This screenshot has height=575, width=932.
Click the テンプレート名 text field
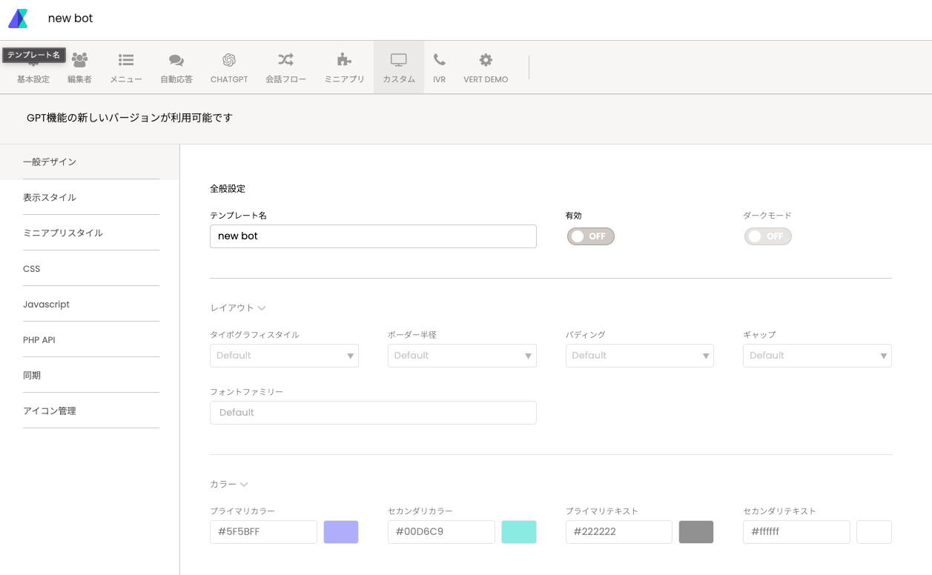(x=373, y=236)
